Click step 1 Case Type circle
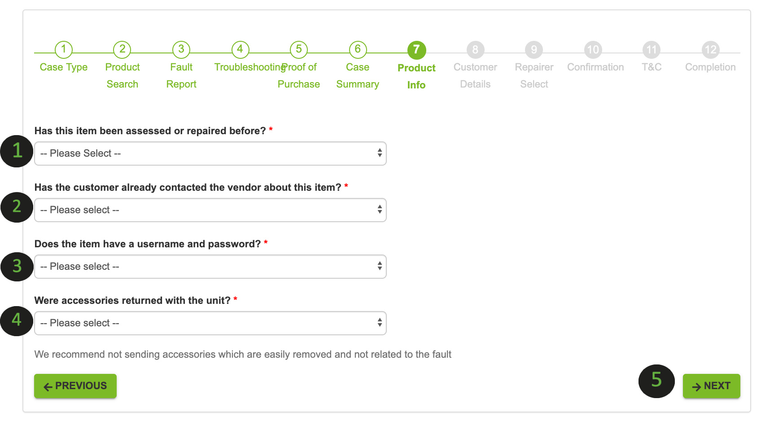This screenshot has width=761, height=421. 64,49
